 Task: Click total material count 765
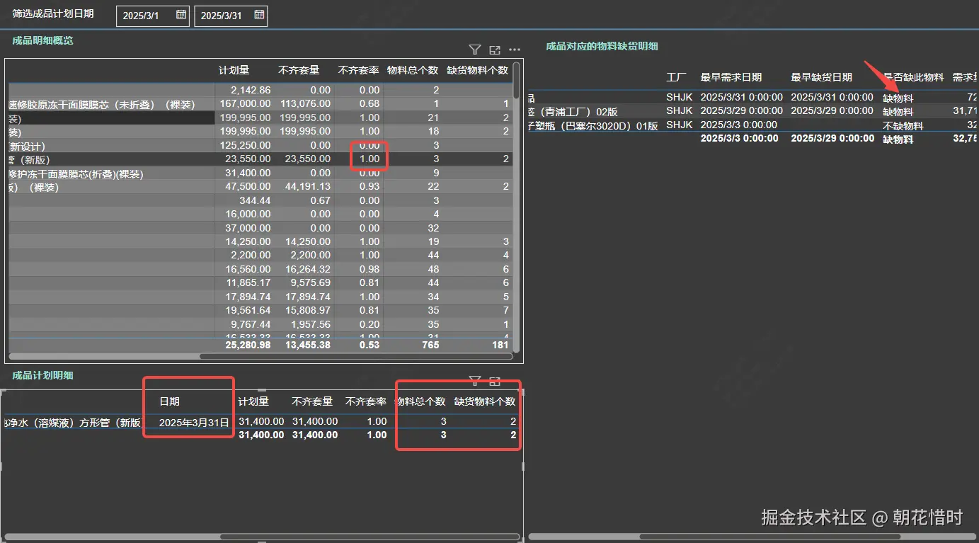point(430,345)
